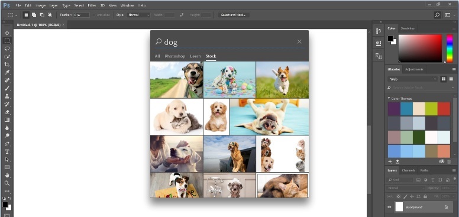
Task: Select the Crop tool
Action: point(7,64)
